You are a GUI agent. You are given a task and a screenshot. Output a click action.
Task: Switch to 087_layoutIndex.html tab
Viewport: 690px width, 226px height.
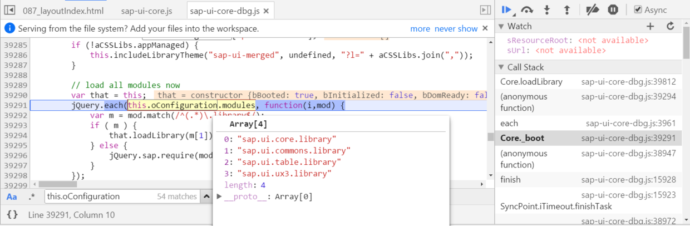[x=63, y=11]
